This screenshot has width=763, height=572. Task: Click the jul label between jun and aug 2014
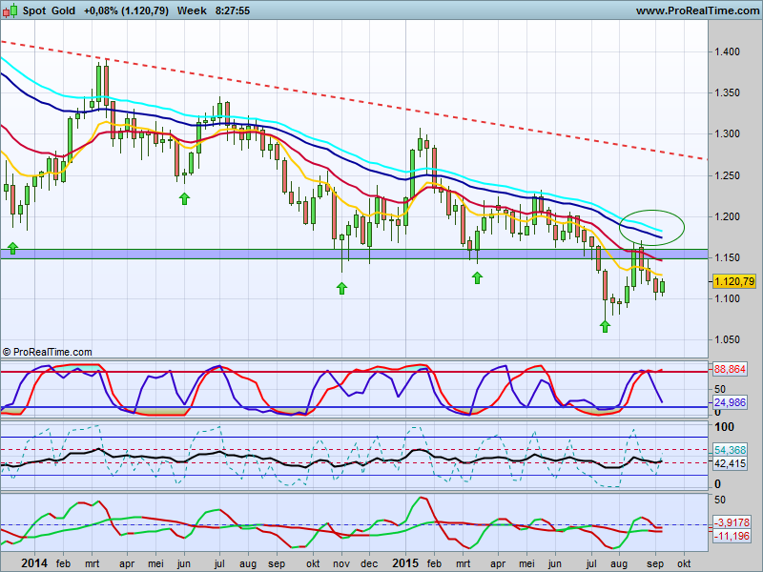point(218,563)
